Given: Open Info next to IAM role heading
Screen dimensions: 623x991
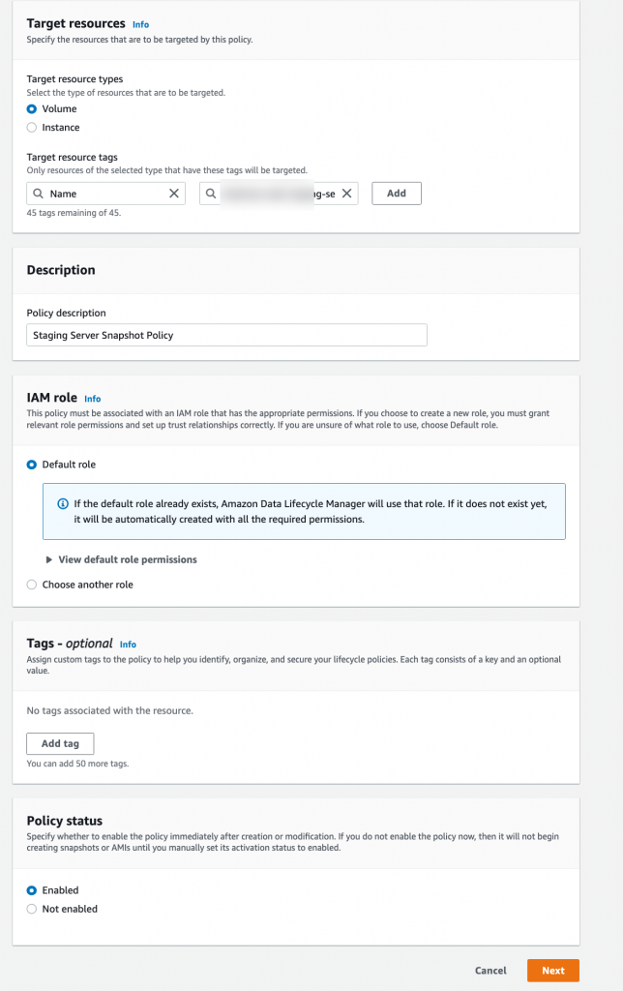Looking at the screenshot, I should point(93,398).
